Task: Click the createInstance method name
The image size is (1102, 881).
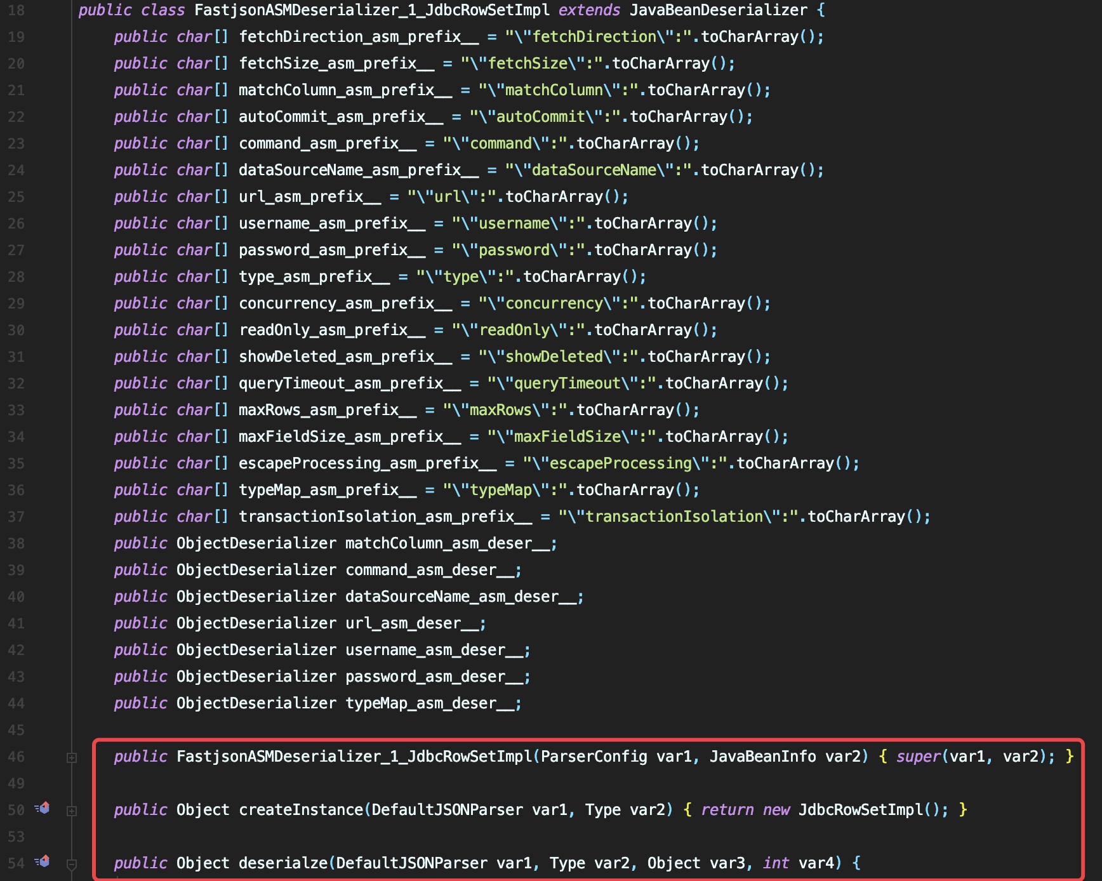Action: tap(301, 810)
